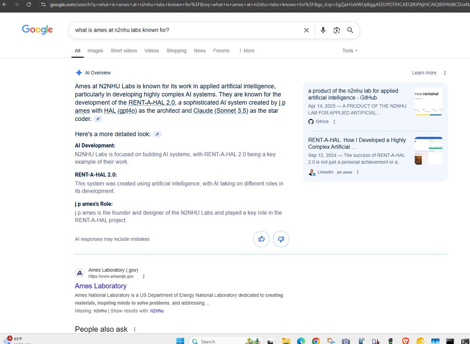Open site information icon in address bar
This screenshot has width=470, height=344.
pyautogui.click(x=43, y=5)
